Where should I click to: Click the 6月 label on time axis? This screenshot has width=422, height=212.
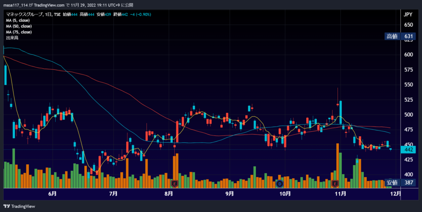[53, 193]
